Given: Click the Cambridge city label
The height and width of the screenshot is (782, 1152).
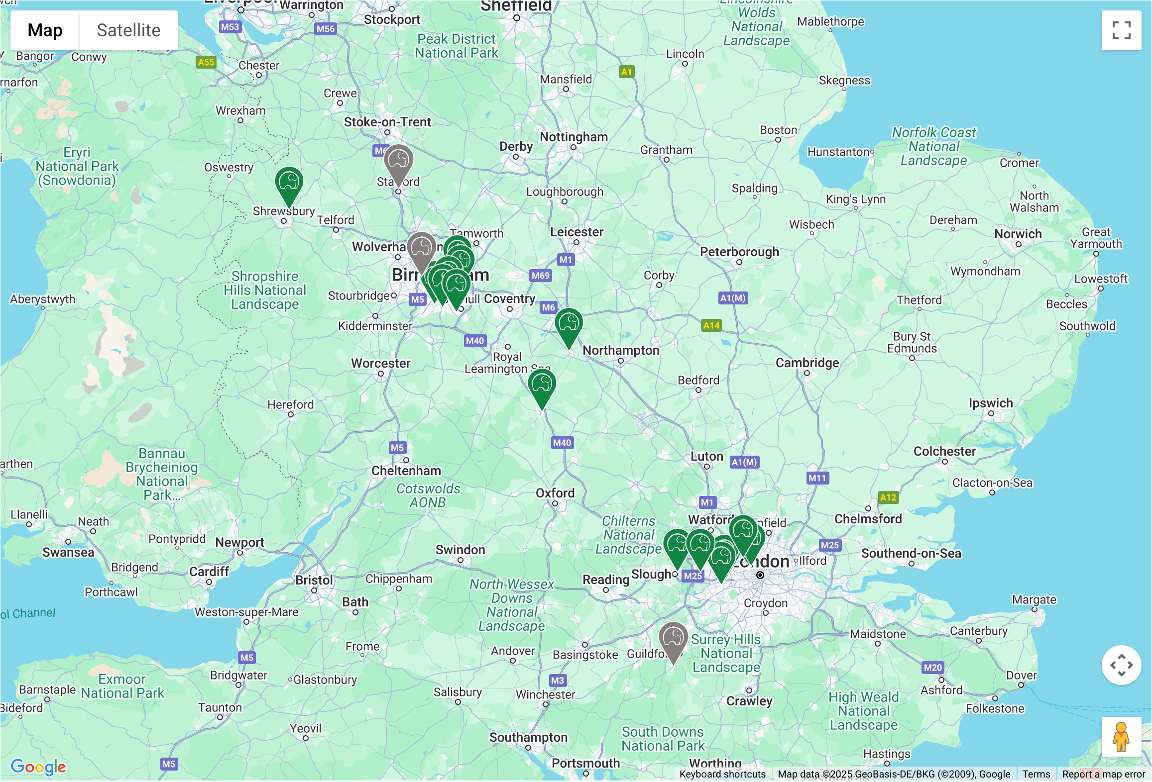Looking at the screenshot, I should tap(807, 363).
